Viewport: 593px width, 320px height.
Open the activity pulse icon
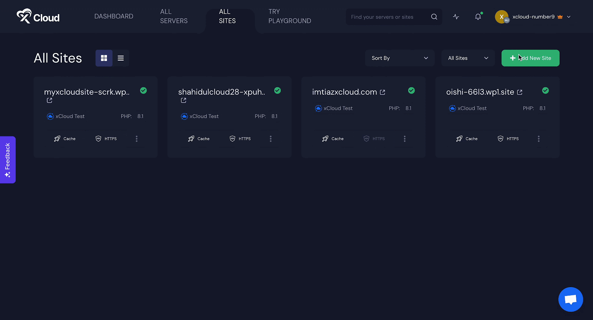[456, 17]
